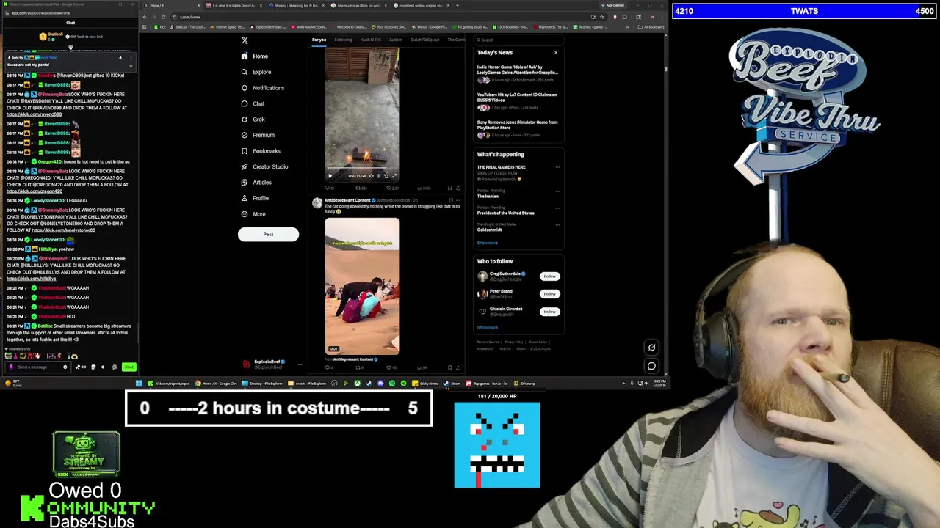The image size is (940, 528).
Task: Open Explore in X sidebar
Action: pos(256,72)
